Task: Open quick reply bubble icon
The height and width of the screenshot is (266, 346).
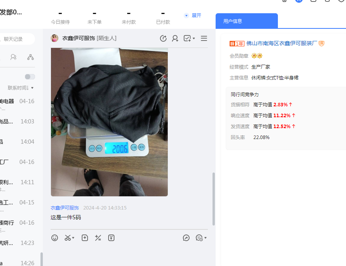Action: 199,238
